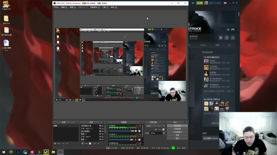Switch to 讨论区 tab in Steam
Viewport: 277px width, 155px height.
click(x=203, y=45)
